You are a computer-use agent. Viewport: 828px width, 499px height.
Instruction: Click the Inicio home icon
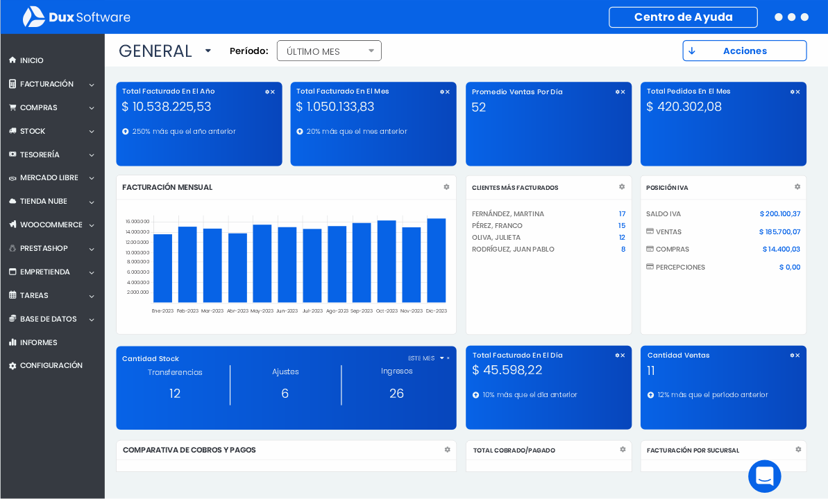pos(12,60)
